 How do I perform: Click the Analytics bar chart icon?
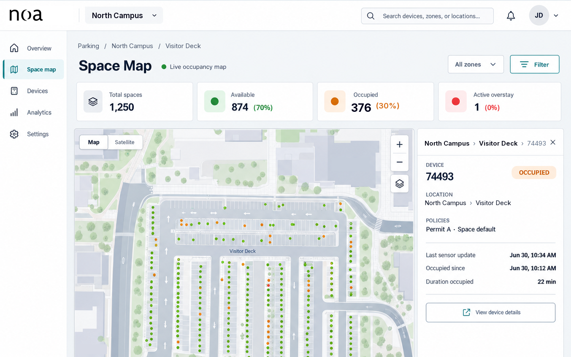[14, 112]
